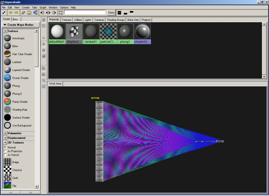Click the >> button below the create panel
Image resolution: width=269 pixels, height=196 pixels.
30,193
